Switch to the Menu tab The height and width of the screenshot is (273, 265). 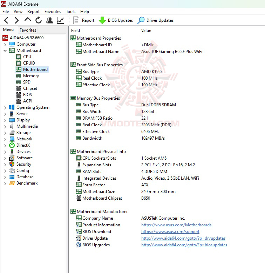click(x=8, y=29)
